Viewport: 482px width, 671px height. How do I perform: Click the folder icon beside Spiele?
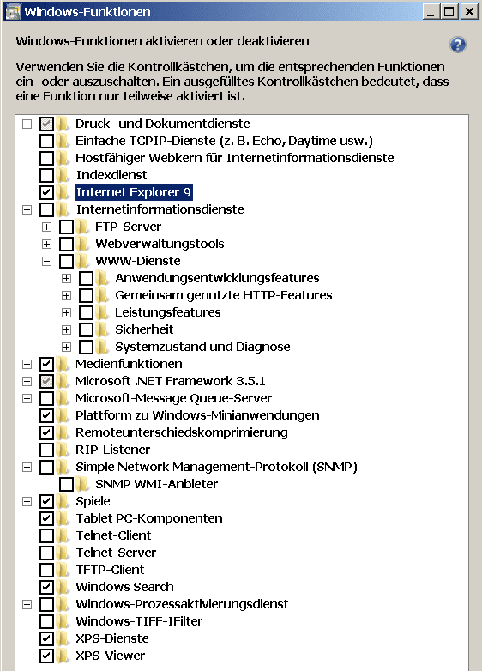(63, 501)
